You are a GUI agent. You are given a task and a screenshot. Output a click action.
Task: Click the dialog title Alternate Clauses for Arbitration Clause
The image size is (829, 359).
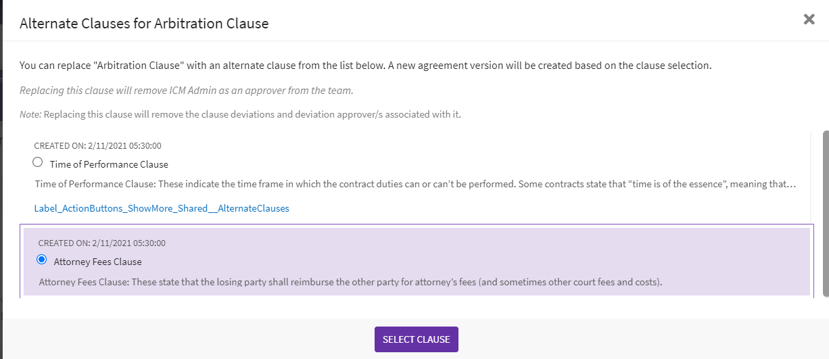144,24
